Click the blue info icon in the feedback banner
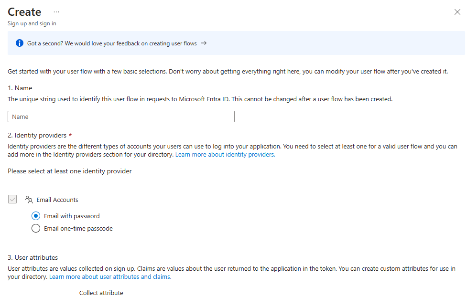Image resolution: width=467 pixels, height=297 pixels. pos(20,43)
